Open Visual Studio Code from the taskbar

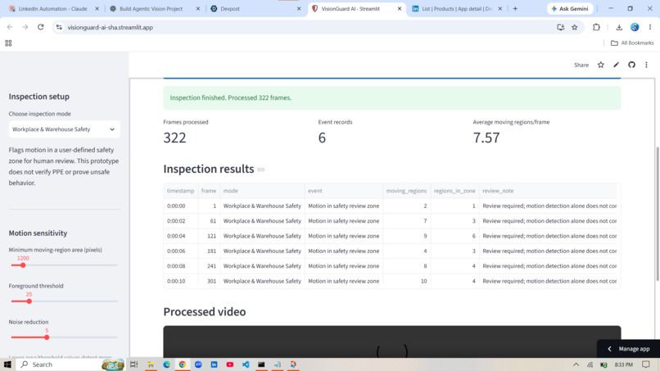(x=246, y=364)
